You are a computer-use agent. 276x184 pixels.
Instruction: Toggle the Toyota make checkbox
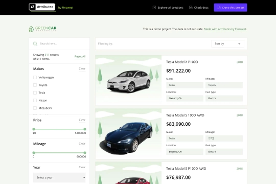[x=35, y=85]
